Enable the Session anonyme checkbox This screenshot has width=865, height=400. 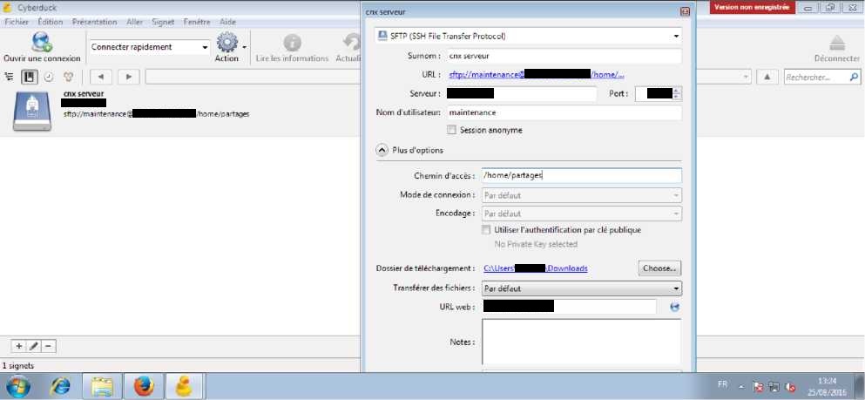pos(451,130)
